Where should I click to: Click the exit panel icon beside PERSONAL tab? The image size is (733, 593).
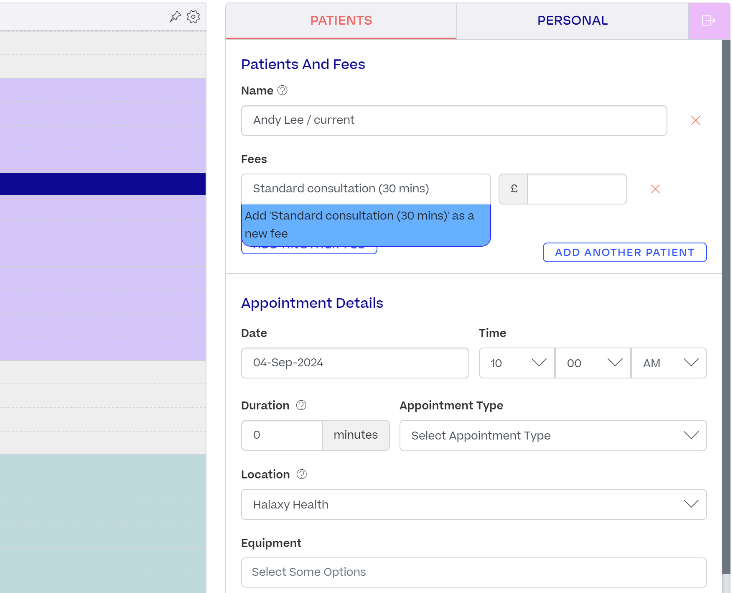[x=709, y=20]
